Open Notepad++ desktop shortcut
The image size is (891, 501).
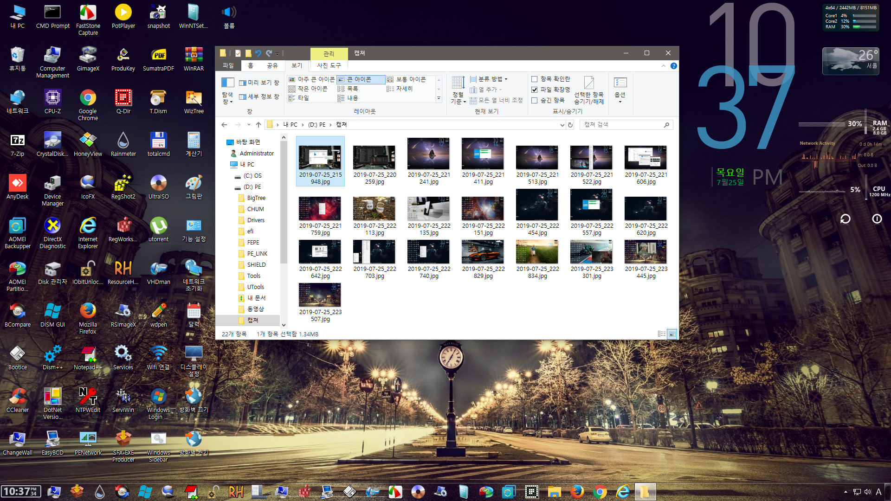point(88,358)
